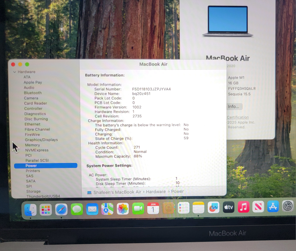Click State of Charge value 59
Viewport: 296px width, 251px height.
click(186, 138)
